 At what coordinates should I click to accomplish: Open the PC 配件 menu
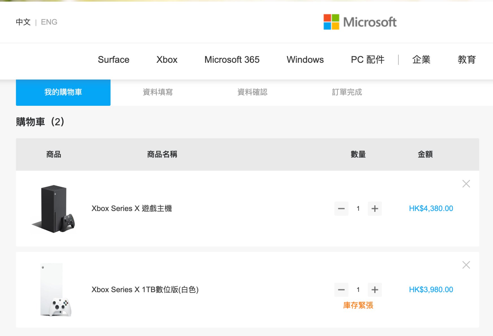click(368, 60)
